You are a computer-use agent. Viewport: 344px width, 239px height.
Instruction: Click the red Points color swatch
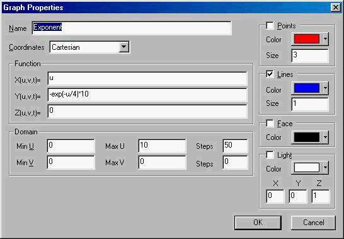(x=306, y=39)
